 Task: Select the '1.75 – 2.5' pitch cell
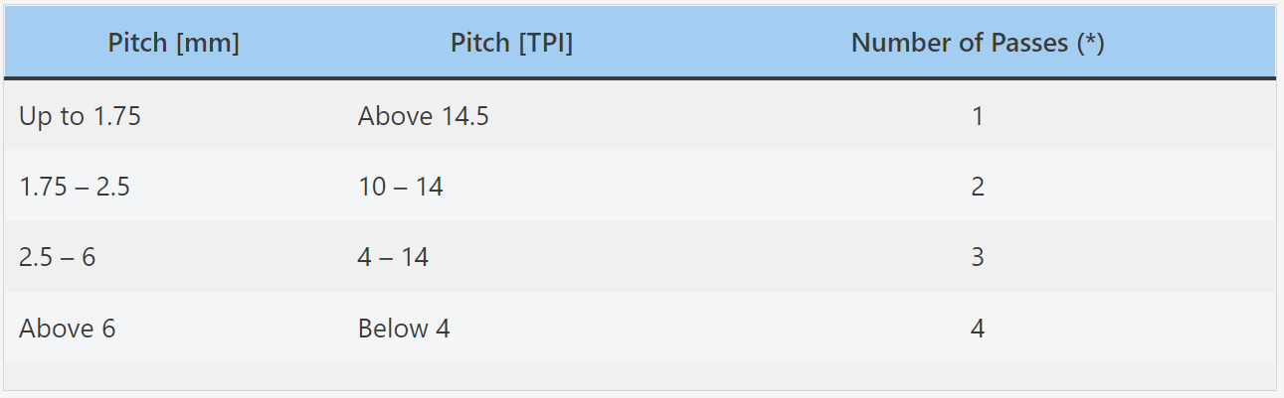tap(75, 187)
